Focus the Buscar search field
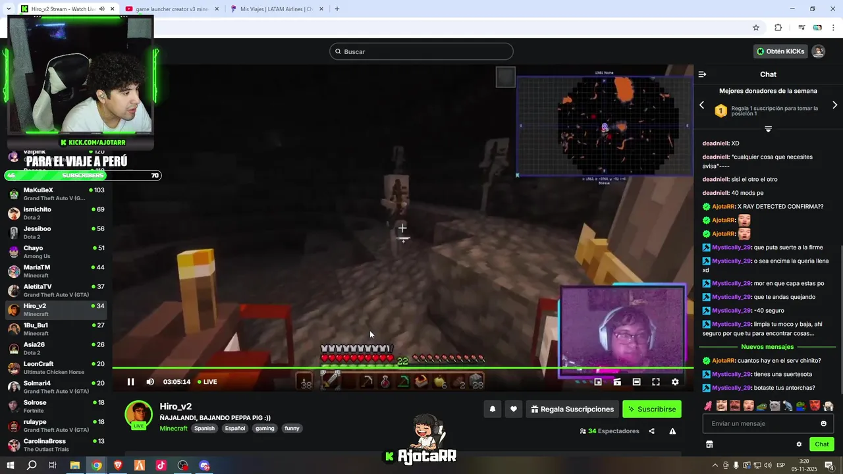The width and height of the screenshot is (843, 474). click(x=421, y=51)
